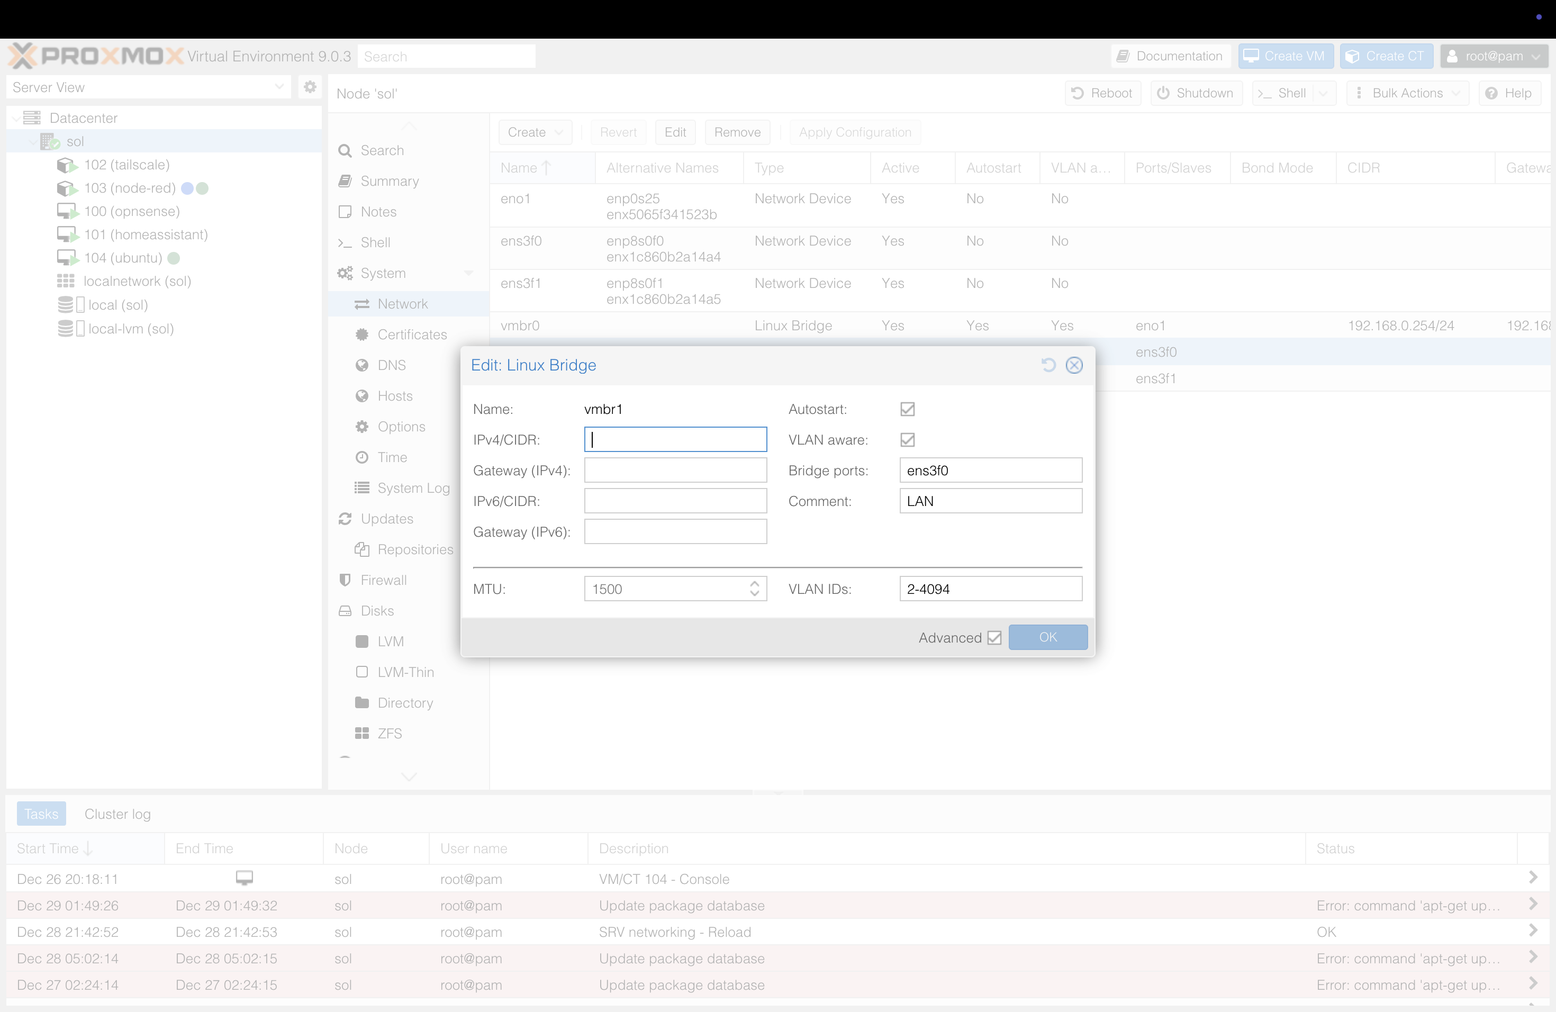
Task: Click the reset icon in Edit dialog header
Action: click(1048, 365)
